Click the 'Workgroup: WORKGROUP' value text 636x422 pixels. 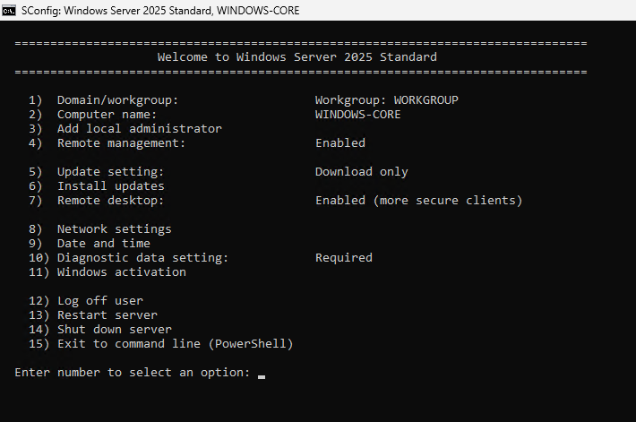pos(386,100)
